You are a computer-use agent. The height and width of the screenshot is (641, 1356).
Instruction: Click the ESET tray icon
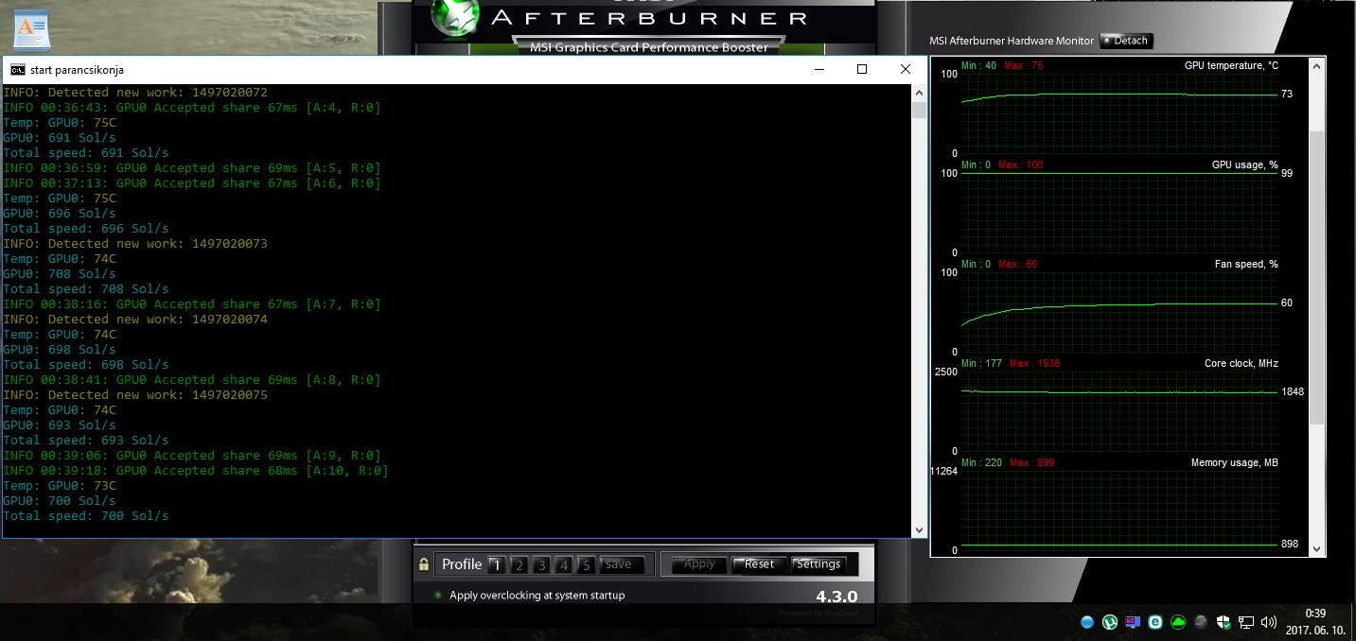[1155, 622]
